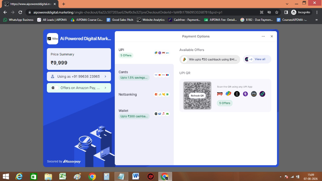Expand the Using as +91 99636 23965 row
The height and width of the screenshot is (181, 322).
[79, 76]
